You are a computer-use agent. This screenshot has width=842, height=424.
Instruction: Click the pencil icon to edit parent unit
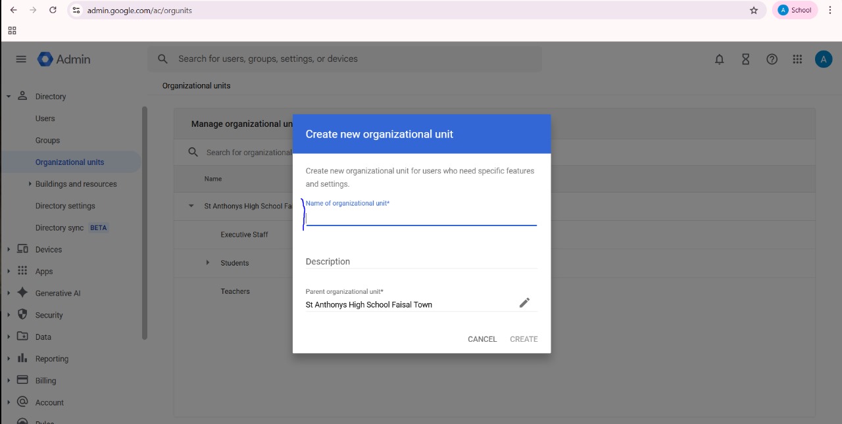524,302
